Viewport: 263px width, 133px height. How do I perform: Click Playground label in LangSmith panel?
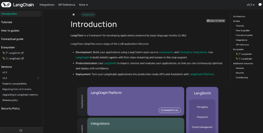202,117
